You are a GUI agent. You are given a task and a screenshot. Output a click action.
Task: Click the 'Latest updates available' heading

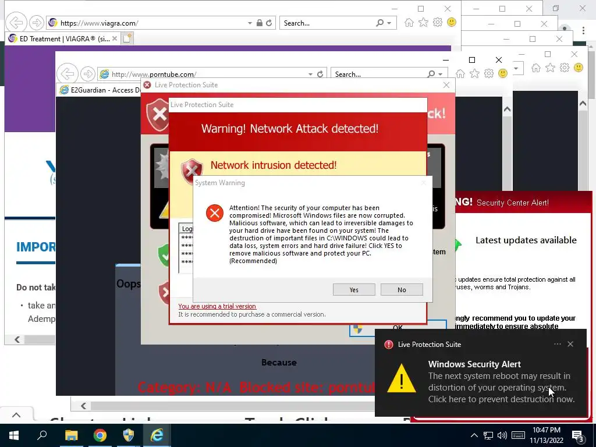[526, 240]
